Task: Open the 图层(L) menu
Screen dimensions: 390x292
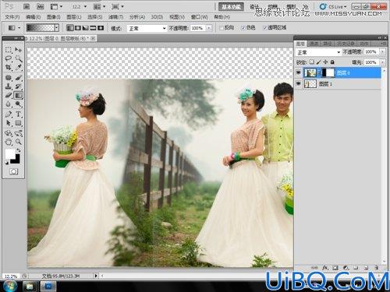Action: tap(74, 17)
